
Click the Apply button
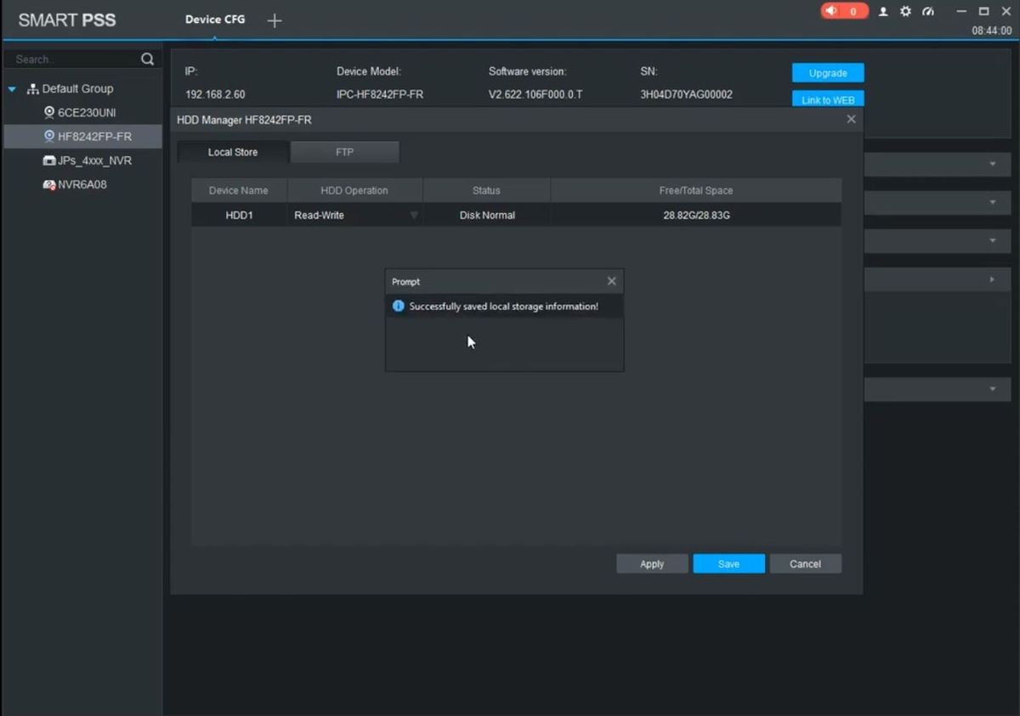tap(651, 564)
